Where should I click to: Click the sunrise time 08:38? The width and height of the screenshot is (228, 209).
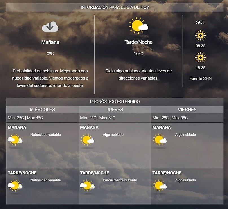pyautogui.click(x=201, y=46)
